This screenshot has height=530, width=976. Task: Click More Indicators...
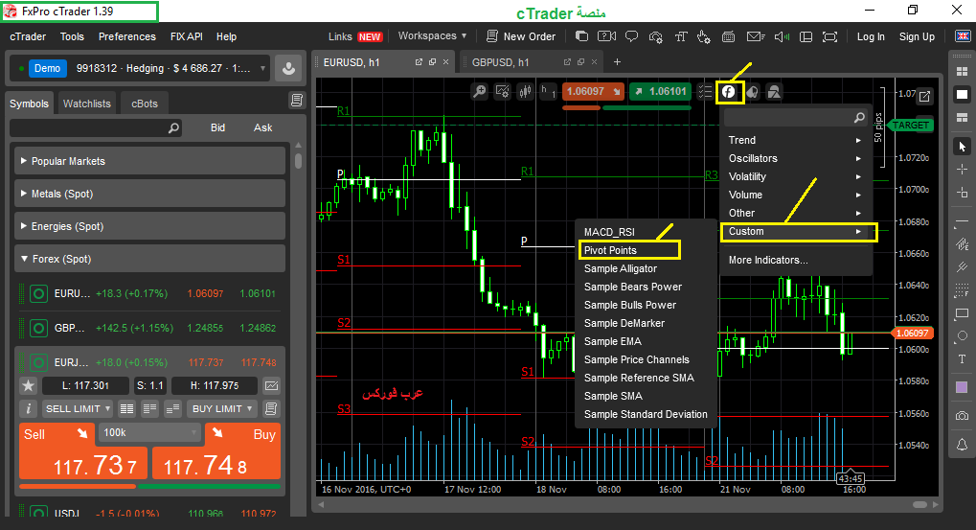pos(768,260)
